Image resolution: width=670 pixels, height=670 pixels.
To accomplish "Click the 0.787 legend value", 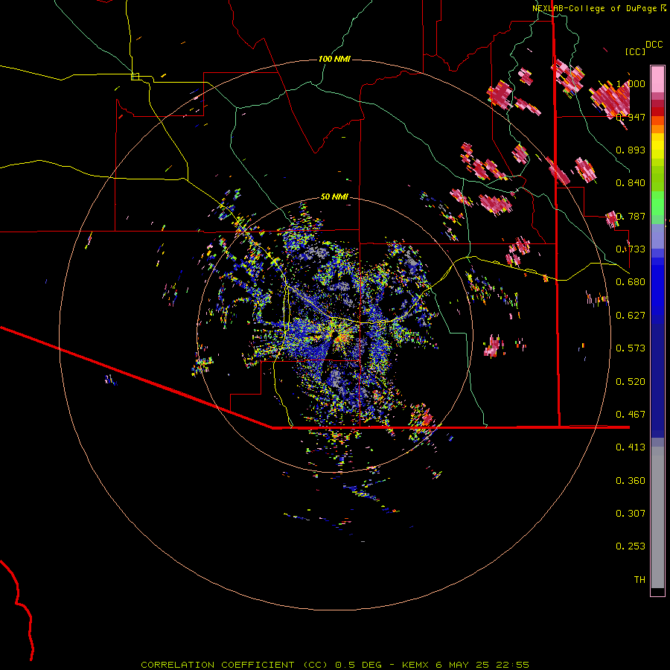I will click(x=631, y=216).
